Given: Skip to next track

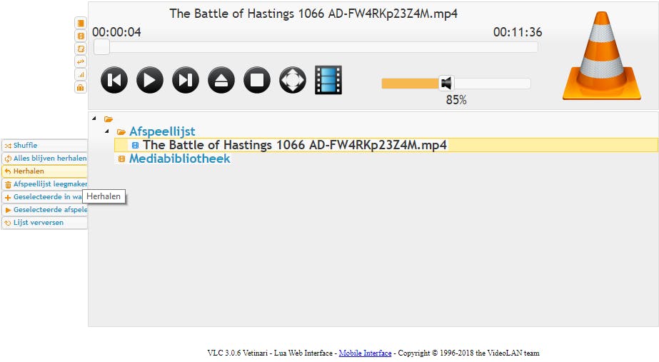Looking at the screenshot, I should pyautogui.click(x=186, y=80).
